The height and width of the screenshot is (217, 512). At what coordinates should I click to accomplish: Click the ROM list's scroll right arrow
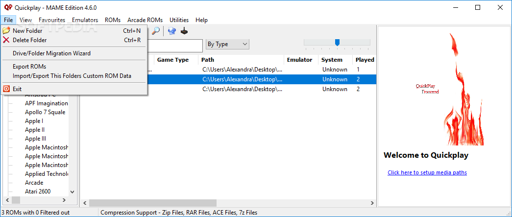click(x=372, y=203)
